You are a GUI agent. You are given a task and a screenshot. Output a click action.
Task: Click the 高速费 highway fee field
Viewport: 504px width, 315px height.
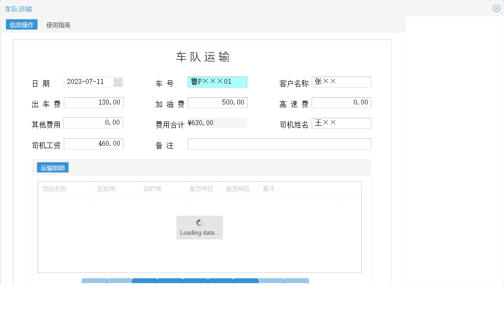point(342,102)
